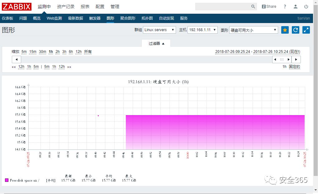The image size is (318, 194).
Task: Set zoom to 3h
Action: [x=64, y=52]
